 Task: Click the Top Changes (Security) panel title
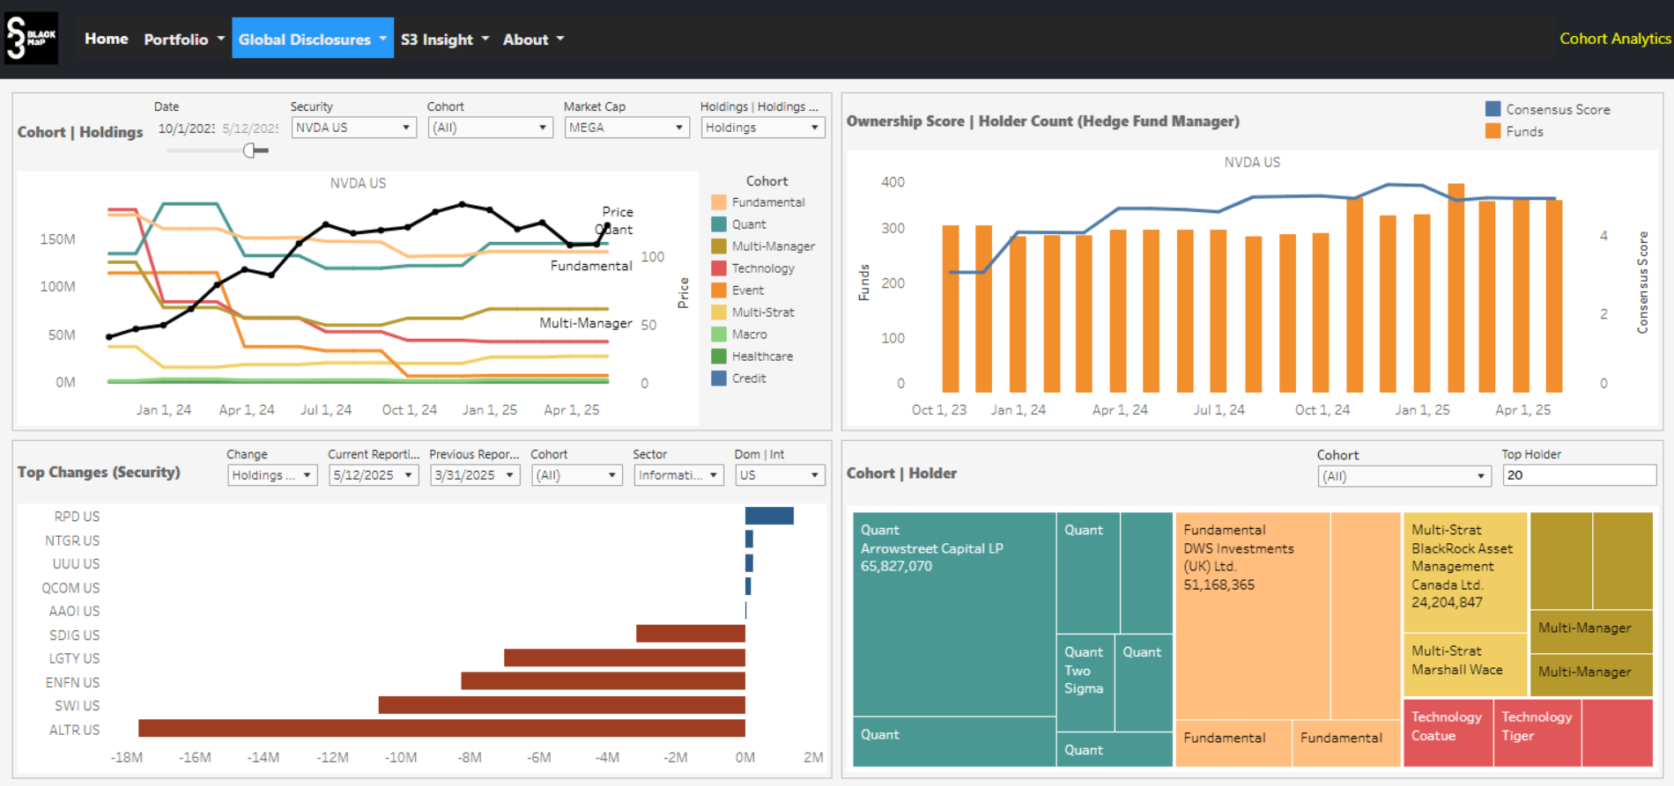click(x=99, y=472)
